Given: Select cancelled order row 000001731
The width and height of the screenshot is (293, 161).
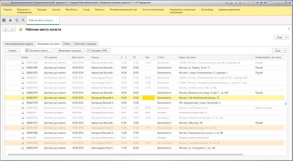Looking at the screenshot, I should coord(144,113).
